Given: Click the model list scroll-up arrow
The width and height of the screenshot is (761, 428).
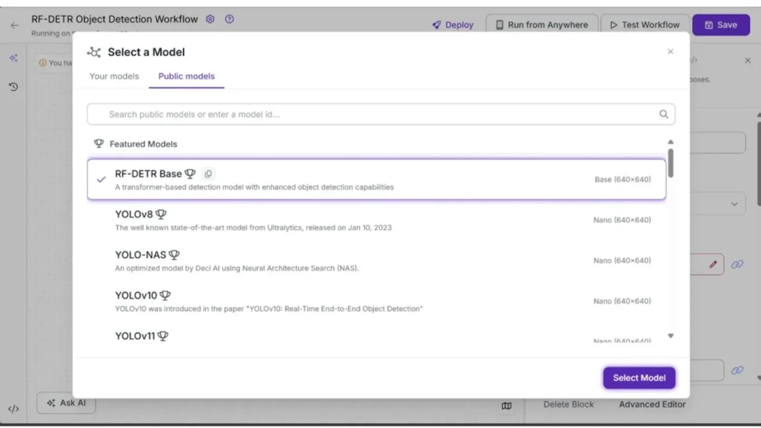Looking at the screenshot, I should click(x=671, y=142).
